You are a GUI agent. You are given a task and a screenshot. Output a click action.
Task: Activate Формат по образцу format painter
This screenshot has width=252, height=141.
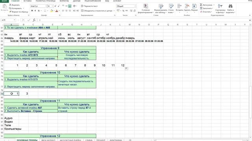tap(19, 12)
